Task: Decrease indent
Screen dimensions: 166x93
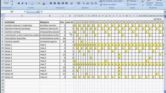Action: [63, 3]
